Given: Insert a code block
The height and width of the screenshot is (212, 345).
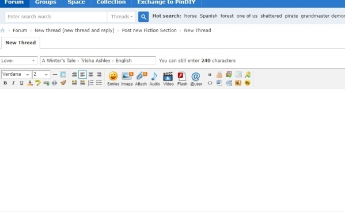Looking at the screenshot, I should click(x=210, y=83).
